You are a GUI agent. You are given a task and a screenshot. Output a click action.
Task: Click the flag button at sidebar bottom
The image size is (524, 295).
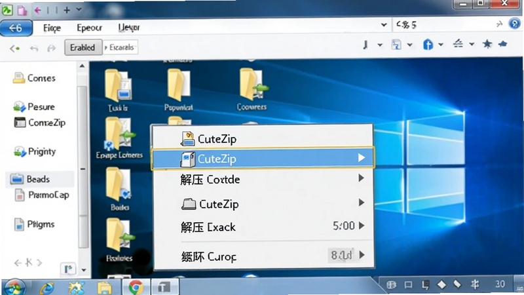point(68,269)
